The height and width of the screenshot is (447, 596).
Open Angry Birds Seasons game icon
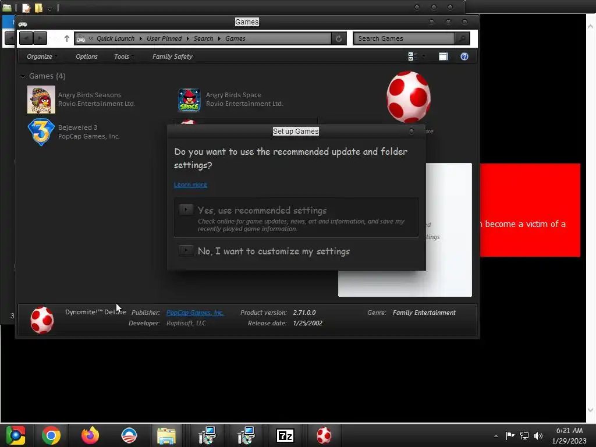(41, 100)
